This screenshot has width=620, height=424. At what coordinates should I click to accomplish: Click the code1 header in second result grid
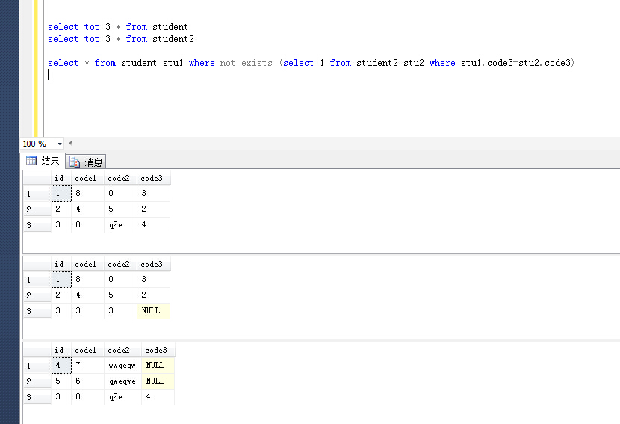[x=86, y=264]
